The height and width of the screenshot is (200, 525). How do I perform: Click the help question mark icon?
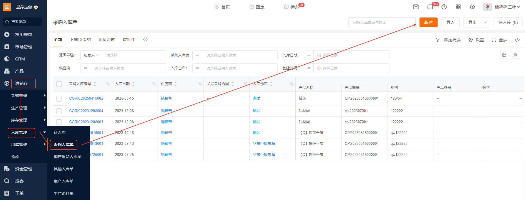[x=444, y=7]
